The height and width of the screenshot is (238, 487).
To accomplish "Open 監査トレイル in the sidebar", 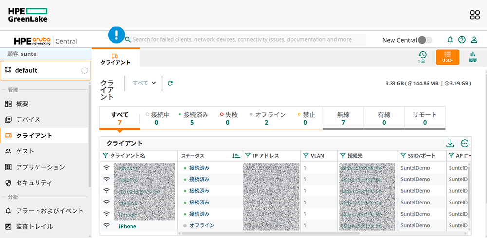I will coord(44,226).
